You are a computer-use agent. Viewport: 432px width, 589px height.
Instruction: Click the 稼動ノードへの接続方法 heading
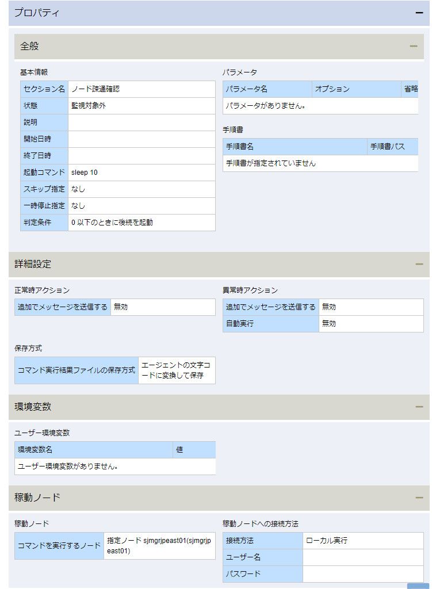tap(261, 523)
